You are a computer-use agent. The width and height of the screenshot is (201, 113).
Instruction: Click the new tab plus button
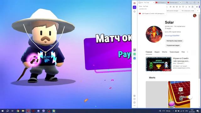coord(181,3)
